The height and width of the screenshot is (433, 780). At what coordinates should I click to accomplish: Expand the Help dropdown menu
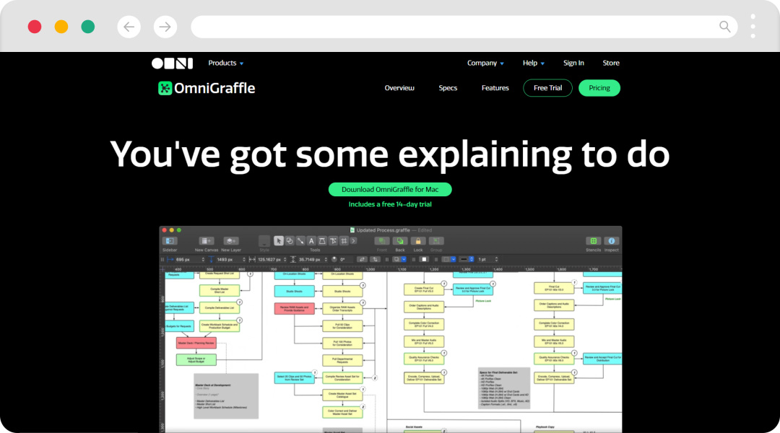533,63
